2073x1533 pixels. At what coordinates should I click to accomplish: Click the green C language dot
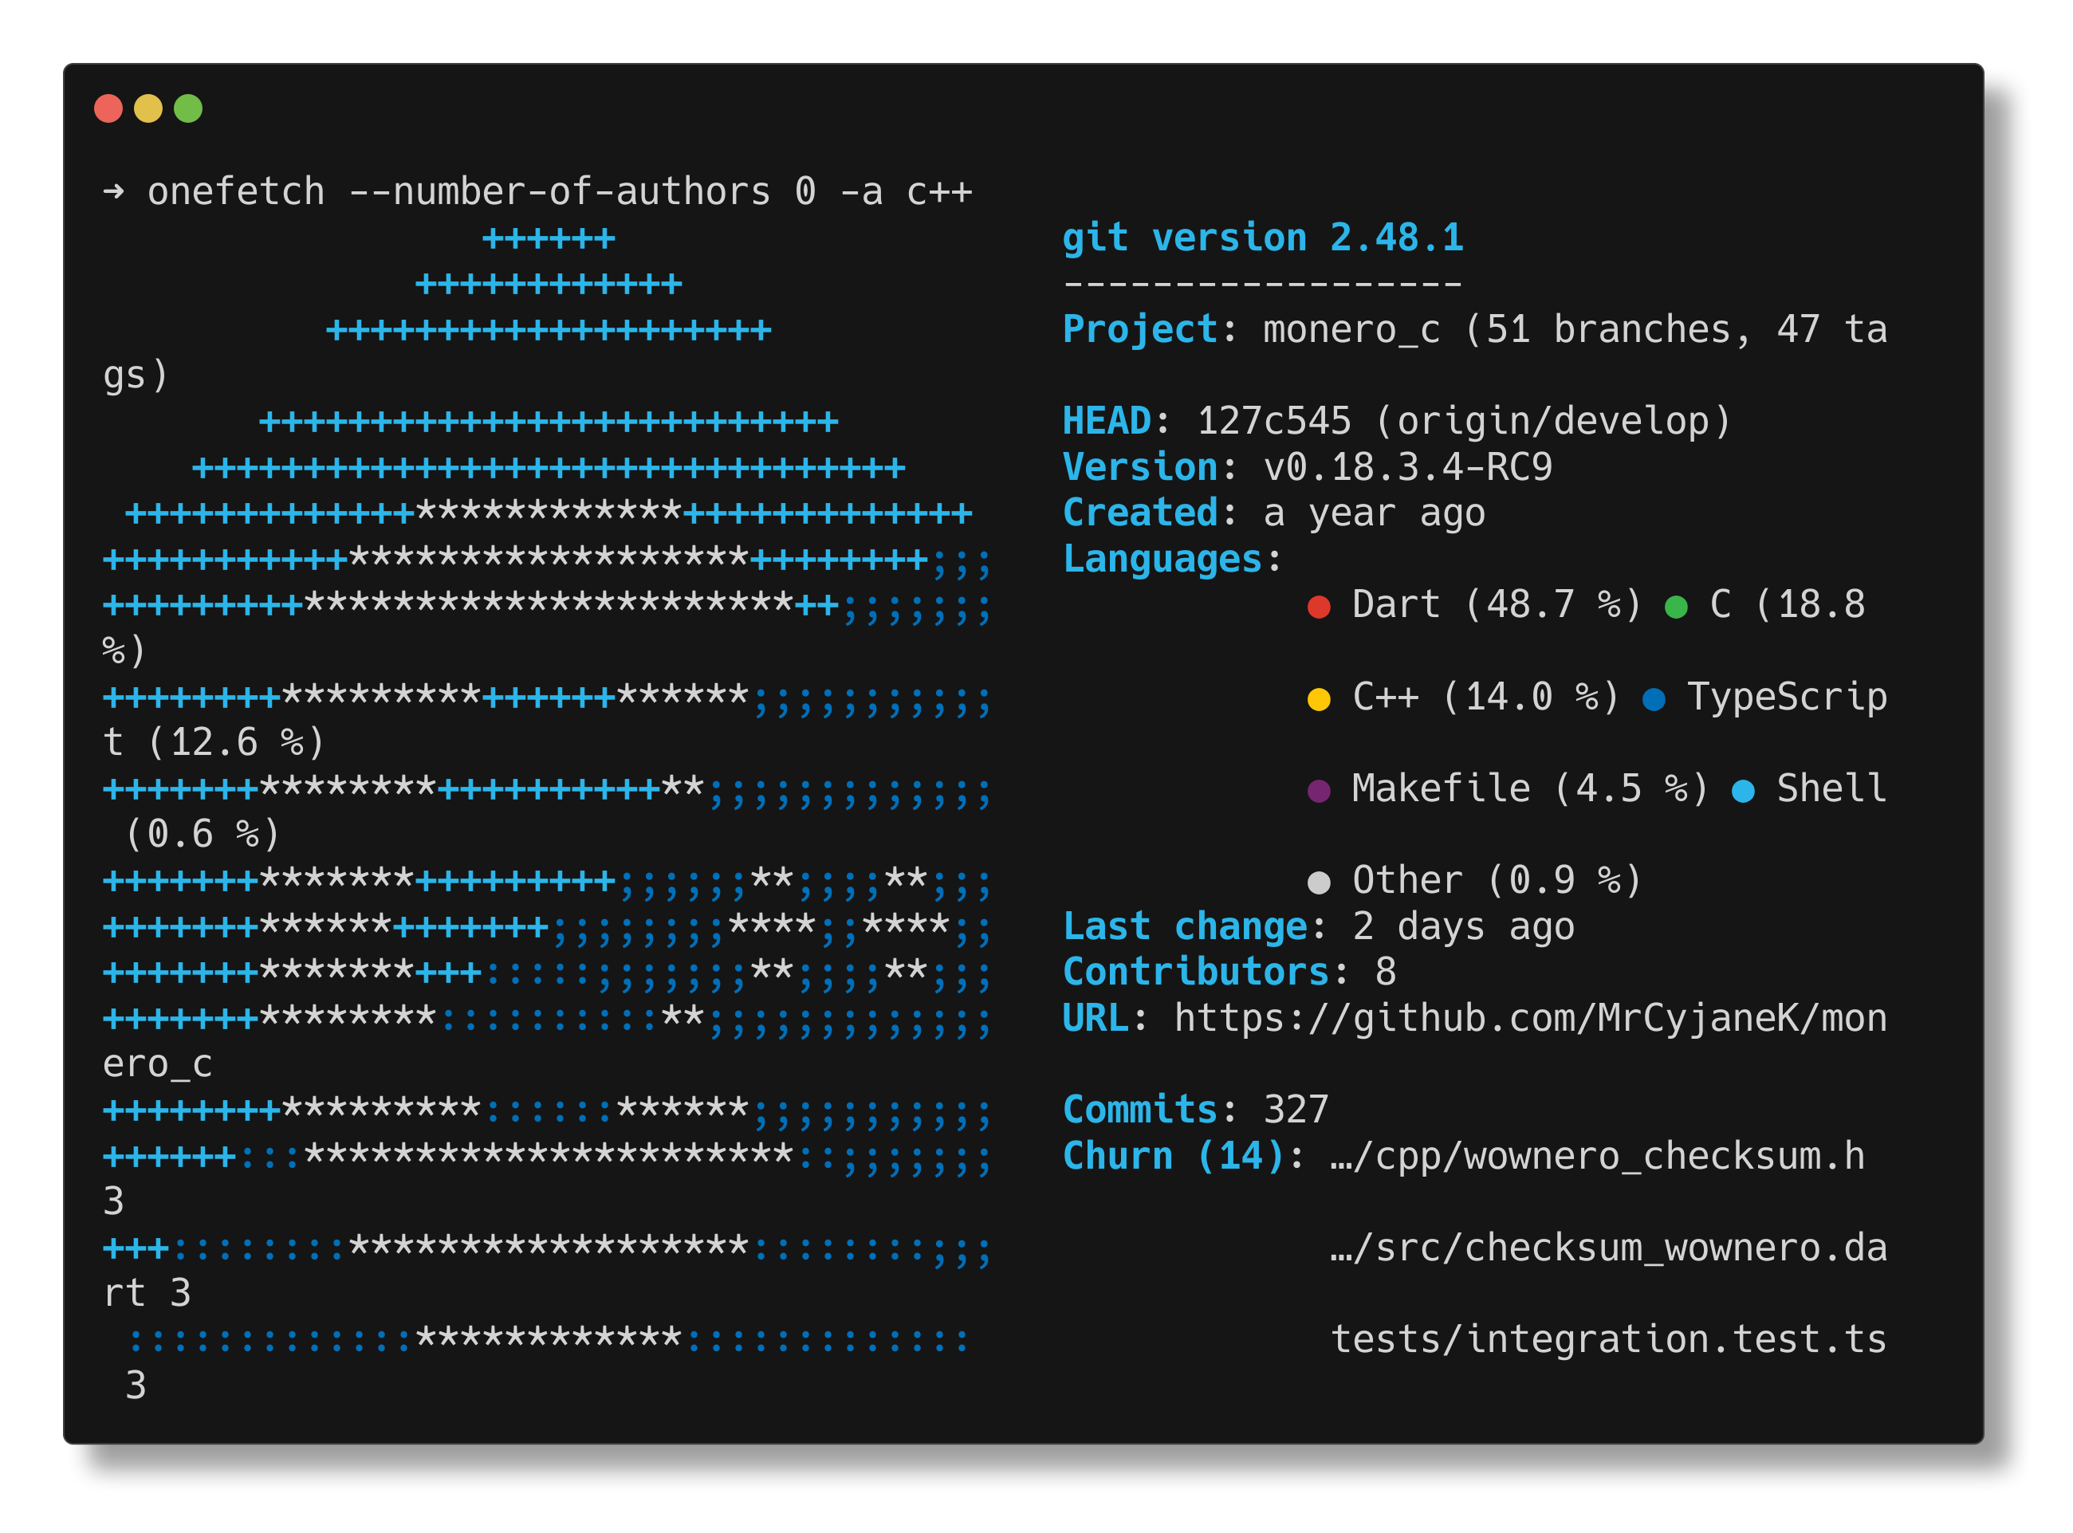click(x=1676, y=607)
